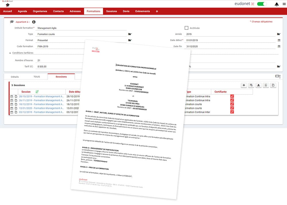This screenshot has height=205, width=287.
Task: Edit the Code formation field
Action: click(x=60, y=46)
